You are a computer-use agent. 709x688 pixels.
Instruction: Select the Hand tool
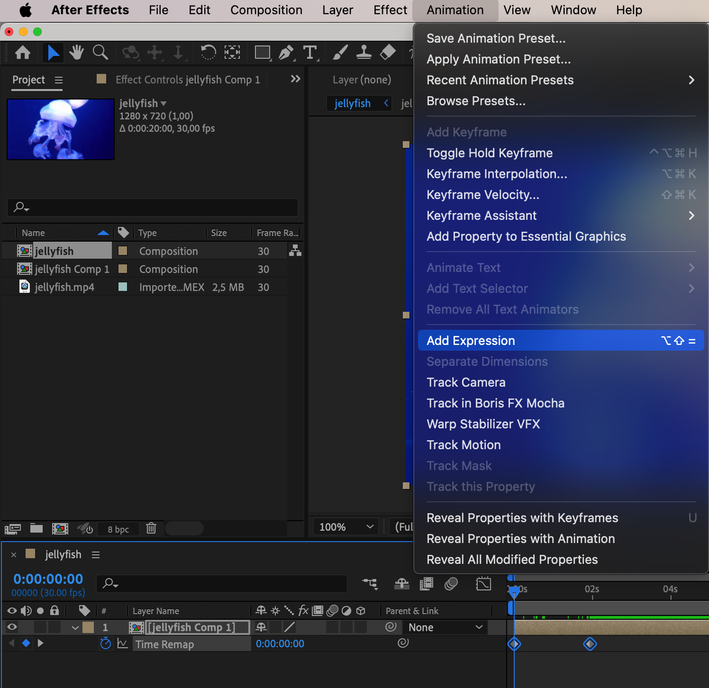pyautogui.click(x=76, y=52)
